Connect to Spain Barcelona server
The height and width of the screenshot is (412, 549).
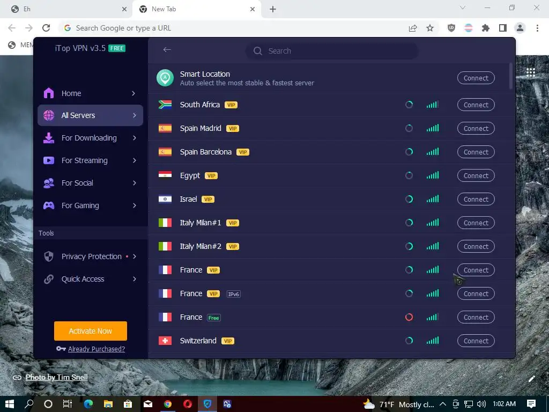pos(476,152)
